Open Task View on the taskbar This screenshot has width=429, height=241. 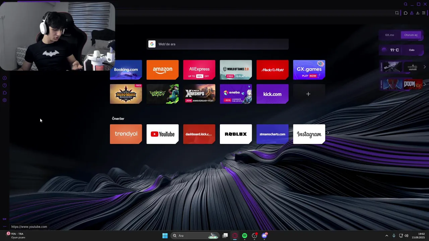pyautogui.click(x=225, y=236)
